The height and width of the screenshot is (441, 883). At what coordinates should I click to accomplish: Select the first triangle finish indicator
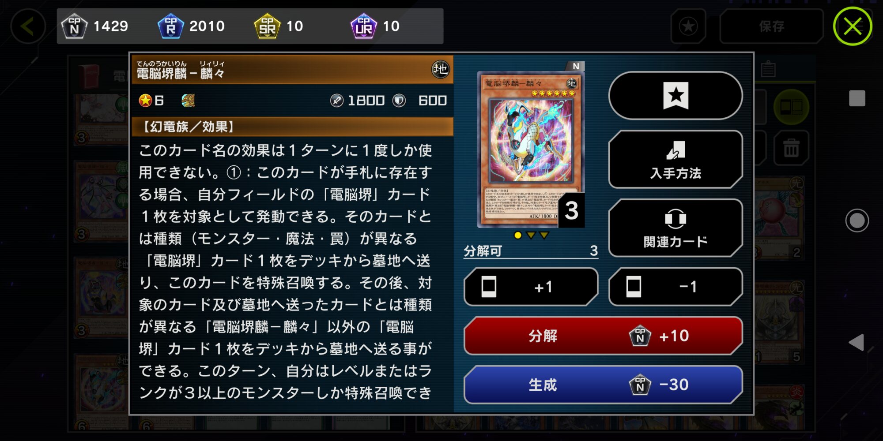(531, 235)
